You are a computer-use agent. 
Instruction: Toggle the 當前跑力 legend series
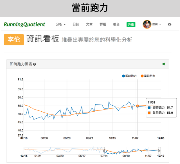coord(148,76)
